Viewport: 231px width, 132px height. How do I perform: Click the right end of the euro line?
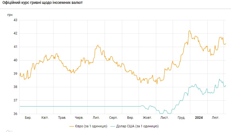pyautogui.click(x=225, y=43)
